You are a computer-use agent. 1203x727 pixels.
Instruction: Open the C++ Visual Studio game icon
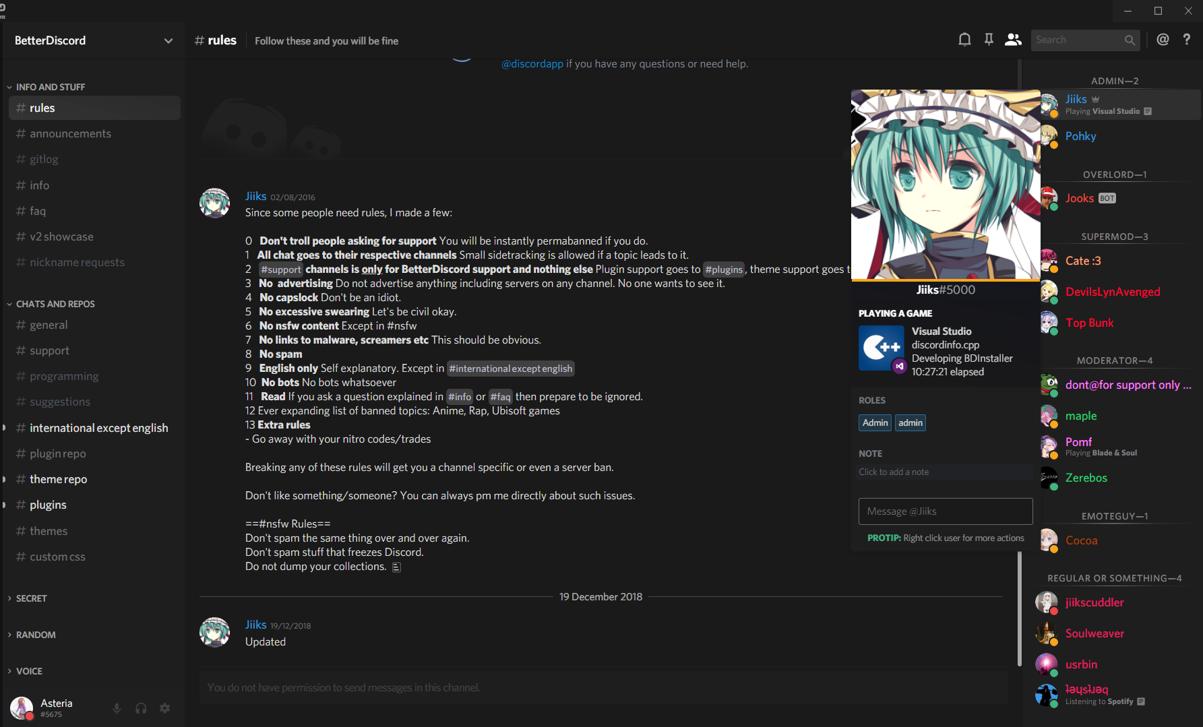(882, 348)
